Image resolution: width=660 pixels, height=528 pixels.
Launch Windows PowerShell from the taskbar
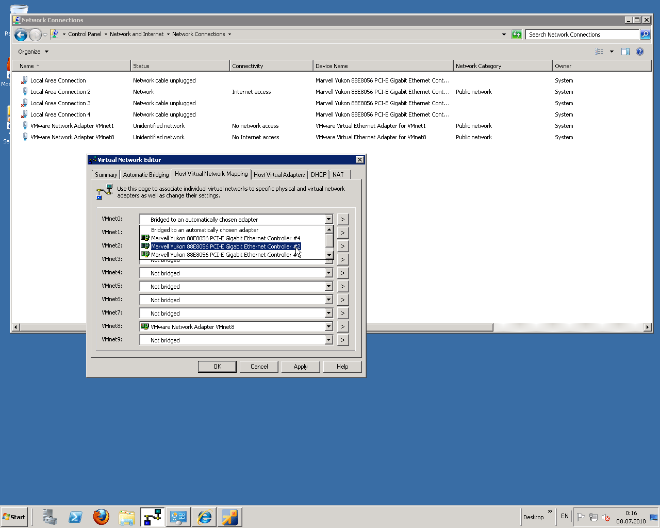tap(75, 517)
